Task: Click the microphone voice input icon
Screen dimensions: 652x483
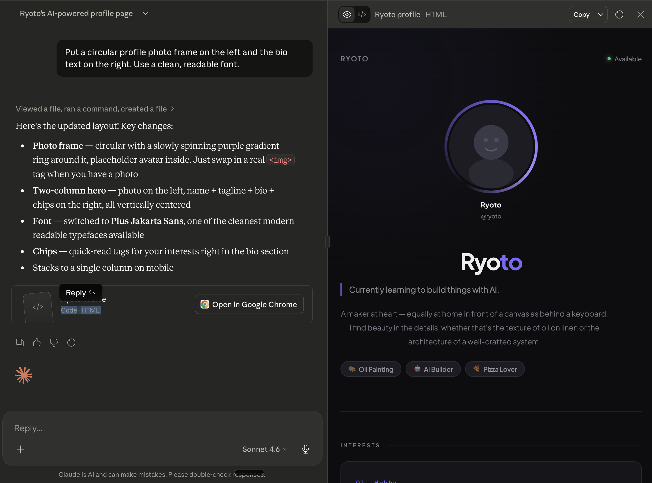Action: [306, 449]
